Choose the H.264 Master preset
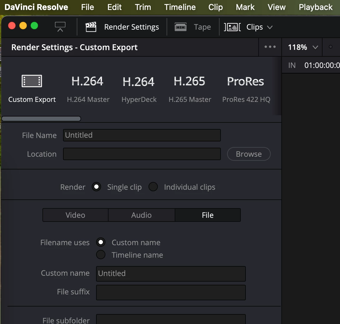Viewport: 340px width, 324px height. [x=88, y=89]
